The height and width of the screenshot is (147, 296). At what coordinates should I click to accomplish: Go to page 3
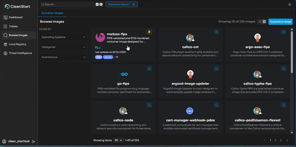pyautogui.click(x=281, y=140)
